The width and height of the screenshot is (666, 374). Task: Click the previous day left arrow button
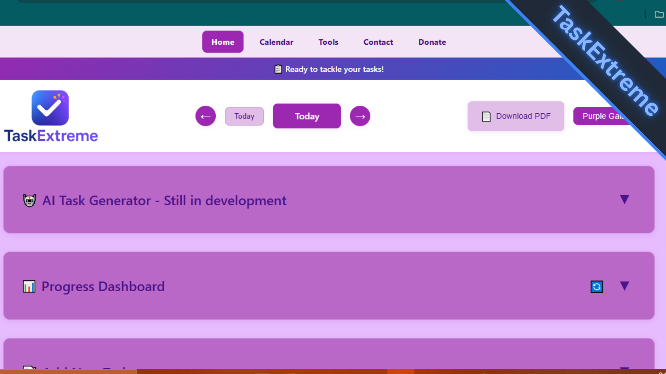205,116
